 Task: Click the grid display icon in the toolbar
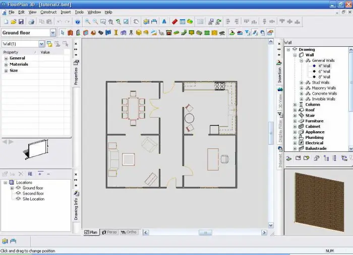click(x=200, y=22)
